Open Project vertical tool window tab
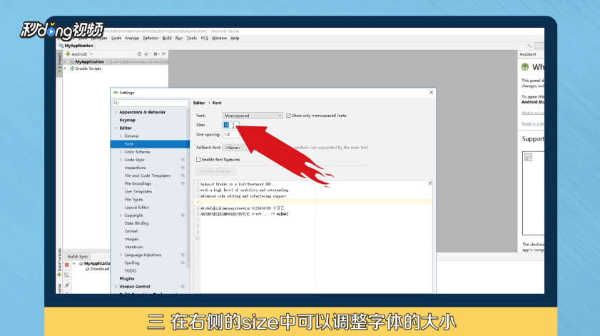Screen dimensions: 600x336 [59, 63]
